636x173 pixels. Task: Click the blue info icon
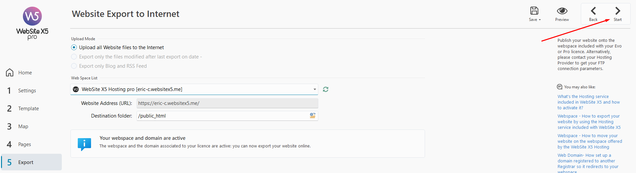pos(84,144)
